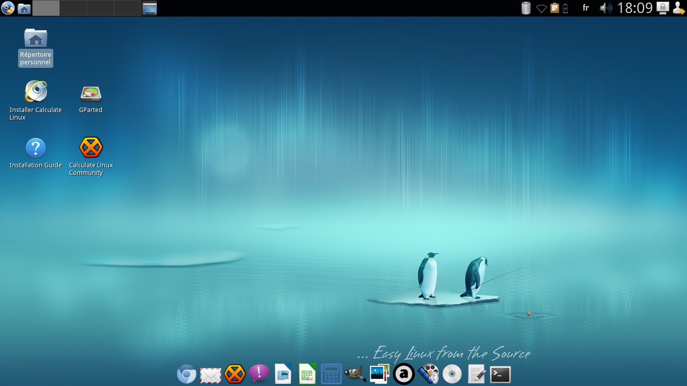687x386 pixels.
Task: Open the photo viewer dock icon
Action: coord(380,374)
